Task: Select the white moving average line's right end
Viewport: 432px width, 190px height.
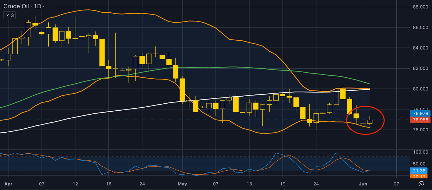Action: point(369,89)
